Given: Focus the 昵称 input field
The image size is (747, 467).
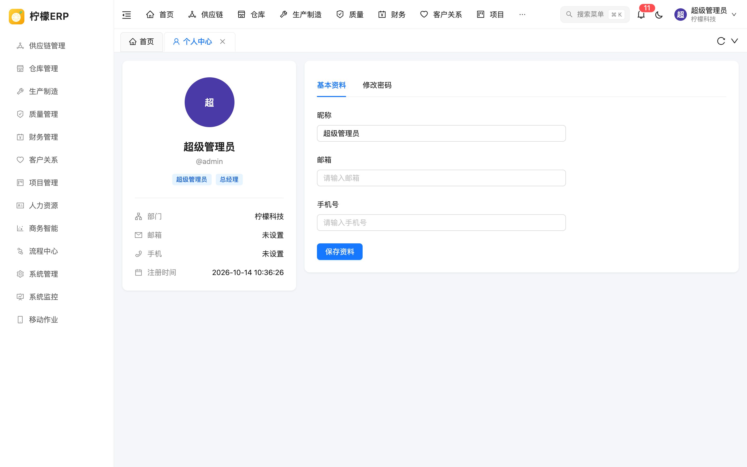Looking at the screenshot, I should (x=441, y=133).
